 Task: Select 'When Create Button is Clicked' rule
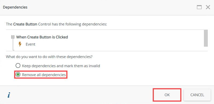click(x=42, y=37)
